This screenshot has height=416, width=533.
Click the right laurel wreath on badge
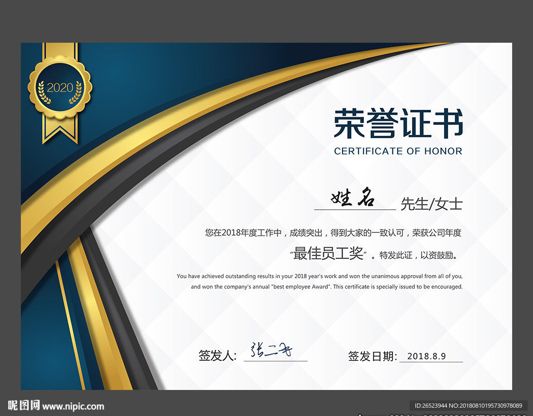tap(76, 92)
